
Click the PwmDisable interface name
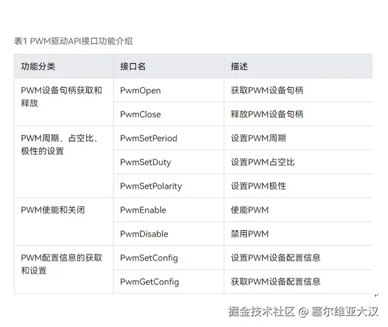(144, 234)
